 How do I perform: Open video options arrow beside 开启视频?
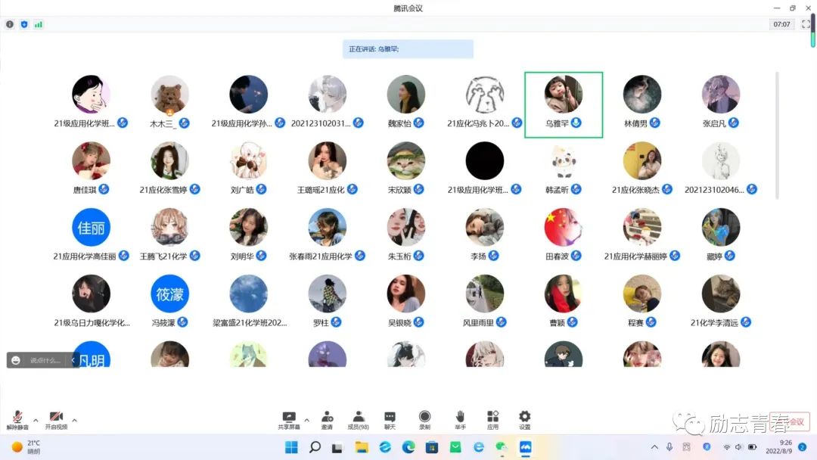pyautogui.click(x=74, y=421)
